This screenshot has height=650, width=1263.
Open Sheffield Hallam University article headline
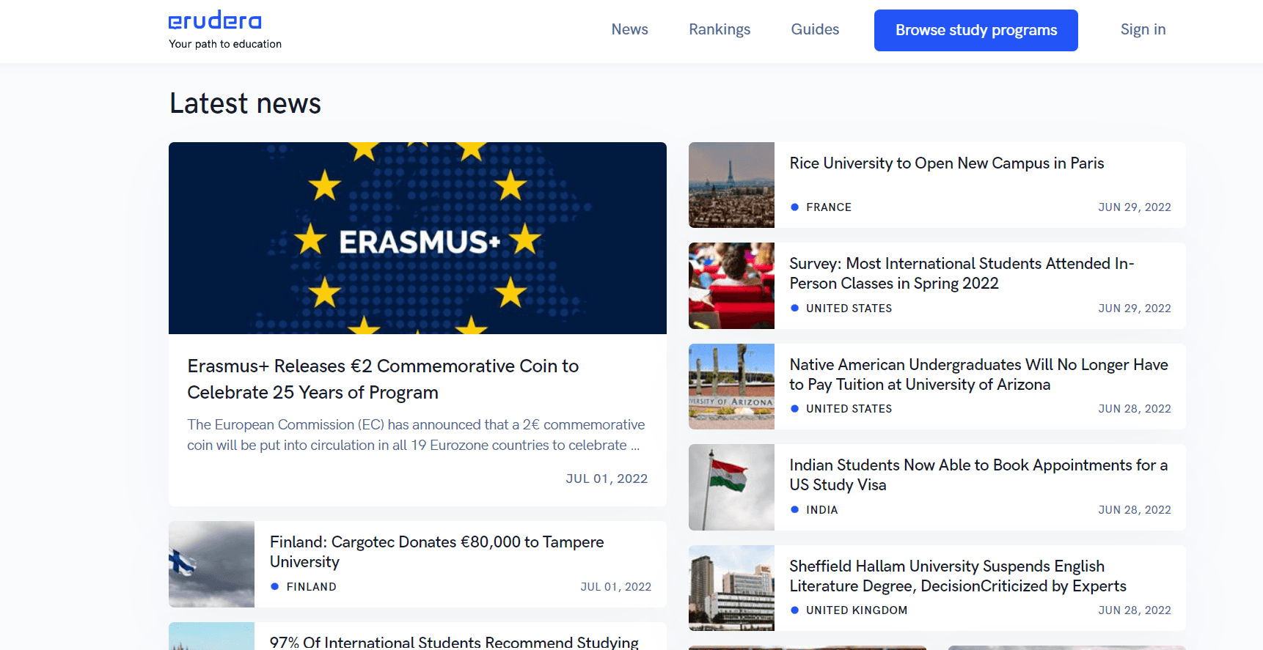pos(958,576)
